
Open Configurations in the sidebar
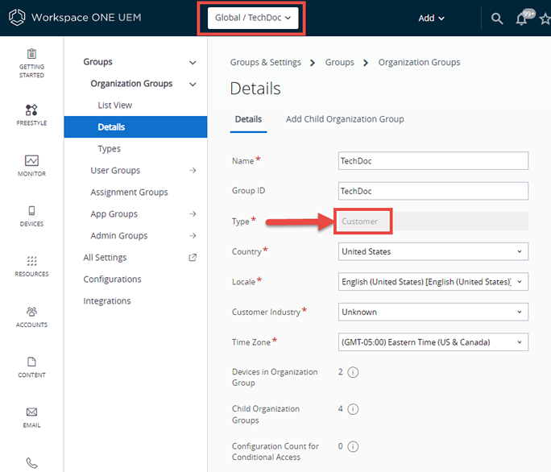[112, 279]
